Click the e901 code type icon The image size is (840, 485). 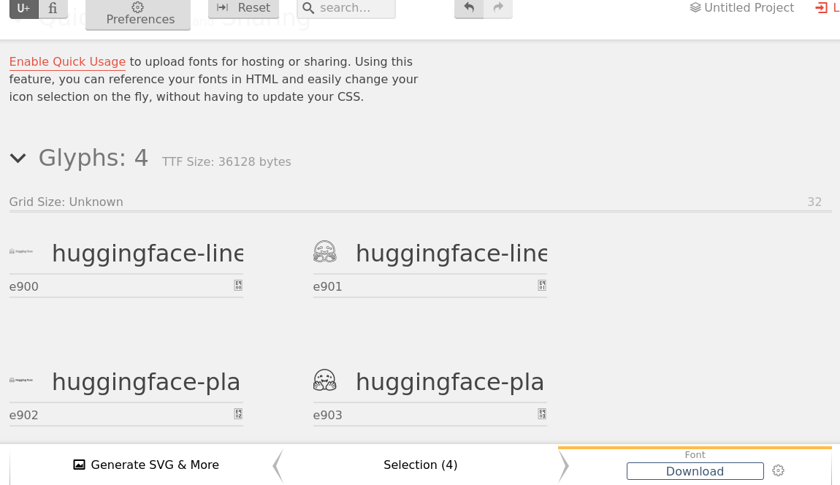(x=542, y=286)
